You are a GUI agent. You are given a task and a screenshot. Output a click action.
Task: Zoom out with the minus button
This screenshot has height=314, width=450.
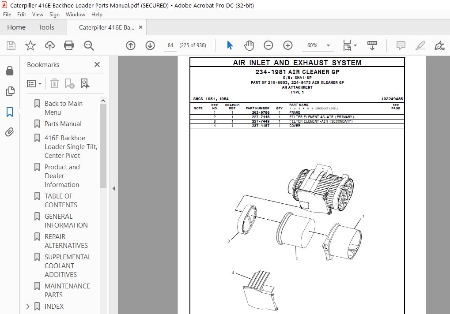268,45
